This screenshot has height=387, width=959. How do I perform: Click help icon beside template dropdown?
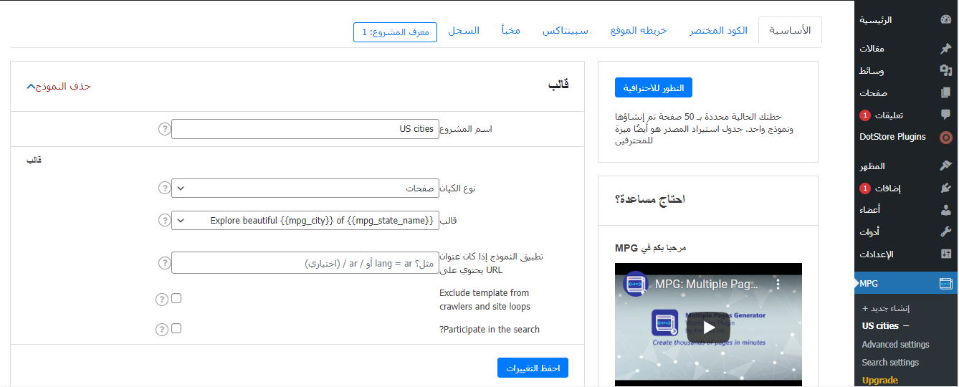tap(164, 221)
